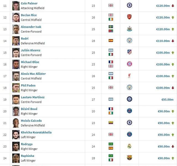Click the Newcastle United club crest
Image resolution: width=177 pixels, height=166 pixels.
[129, 29]
